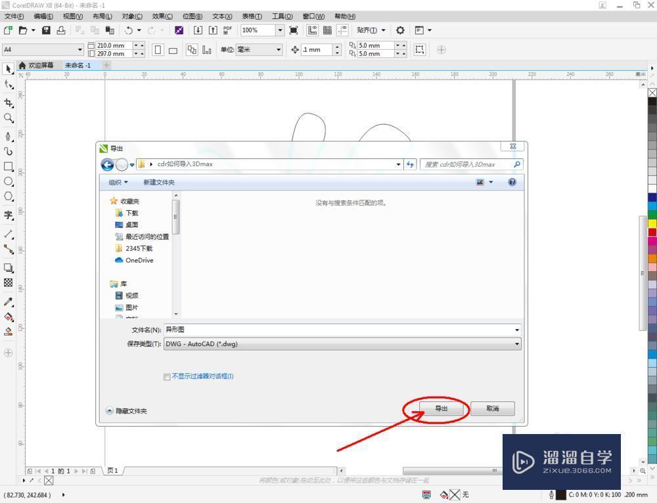Select the Pick tool
This screenshot has width=657, height=503.
(x=9, y=69)
